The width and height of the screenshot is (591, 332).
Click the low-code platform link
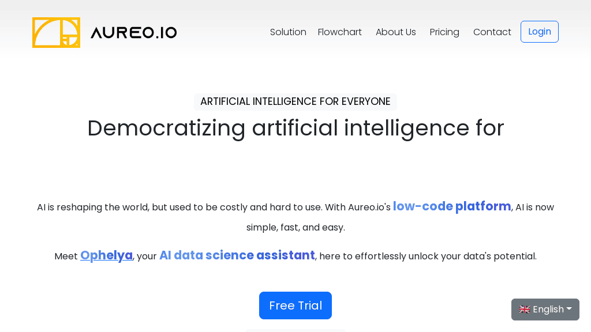point(452,206)
